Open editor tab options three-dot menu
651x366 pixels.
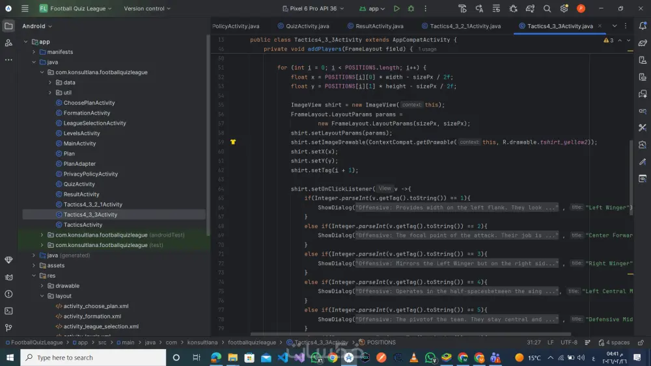pyautogui.click(x=626, y=26)
